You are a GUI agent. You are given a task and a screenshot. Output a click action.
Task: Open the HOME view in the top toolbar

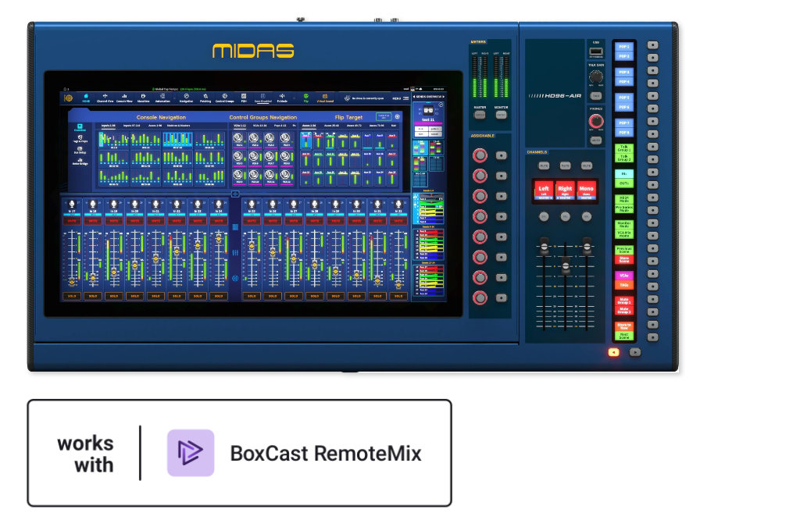[x=86, y=98]
